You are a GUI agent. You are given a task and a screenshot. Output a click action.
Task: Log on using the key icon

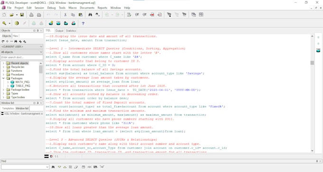(x=4, y=23)
